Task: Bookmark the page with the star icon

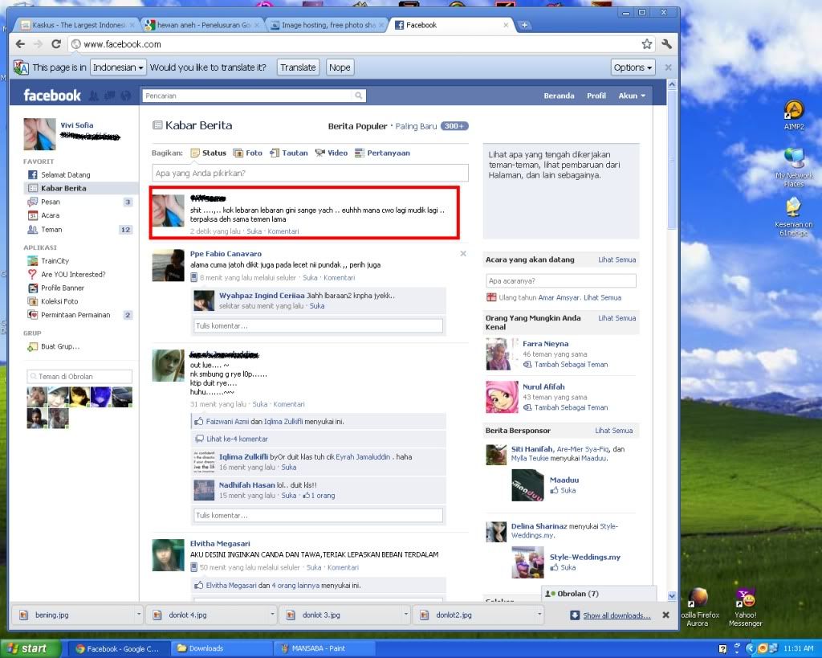Action: tap(647, 44)
